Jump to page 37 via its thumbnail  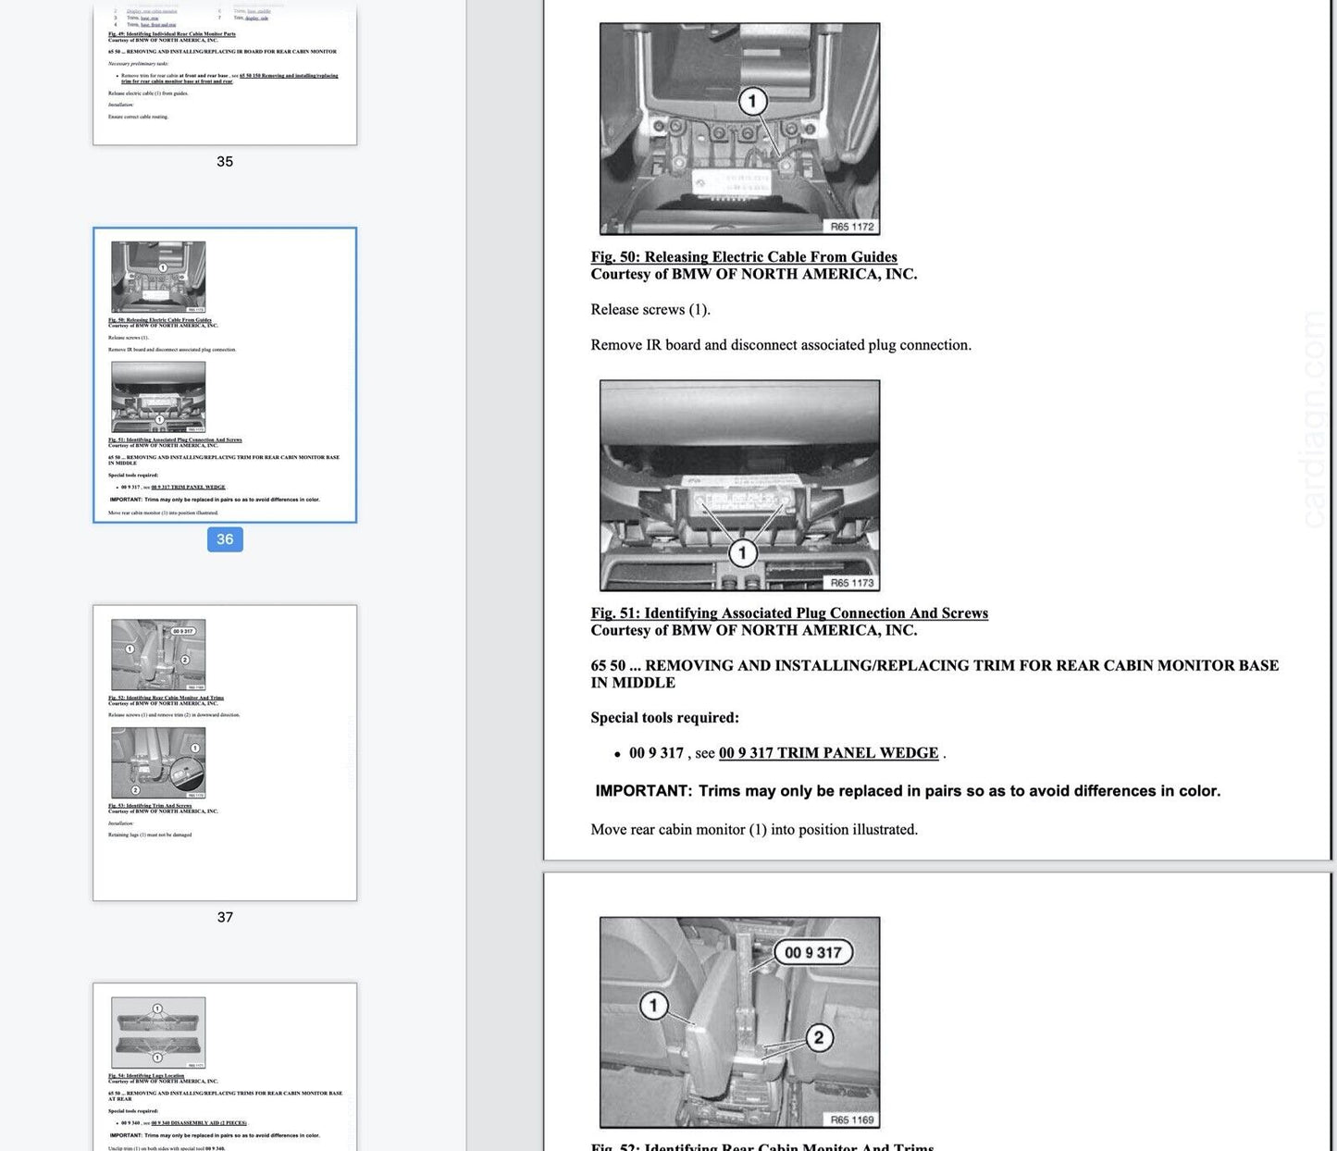click(225, 752)
